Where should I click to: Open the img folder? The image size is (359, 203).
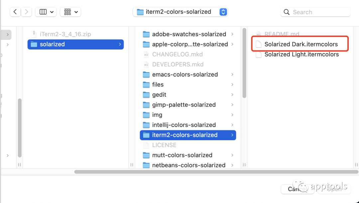click(x=157, y=115)
